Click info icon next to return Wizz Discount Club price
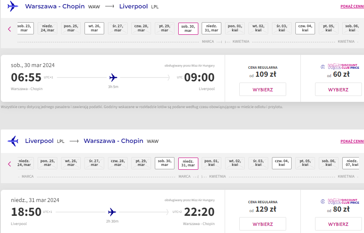Image resolution: width=364 pixels, height=233 pixels. tap(323, 202)
